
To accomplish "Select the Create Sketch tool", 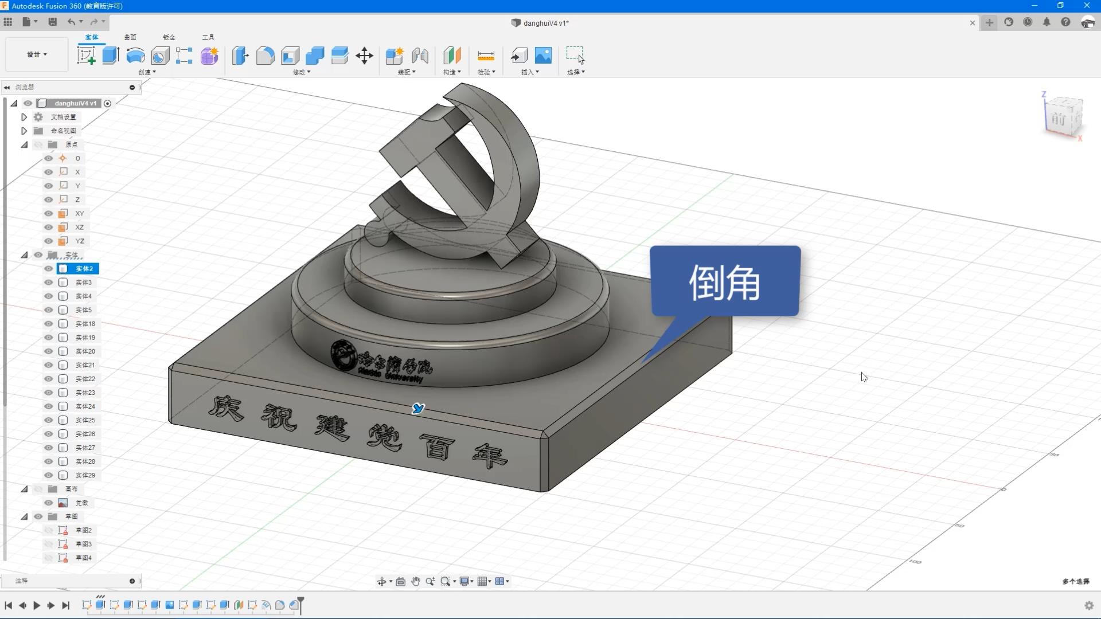I will [86, 56].
